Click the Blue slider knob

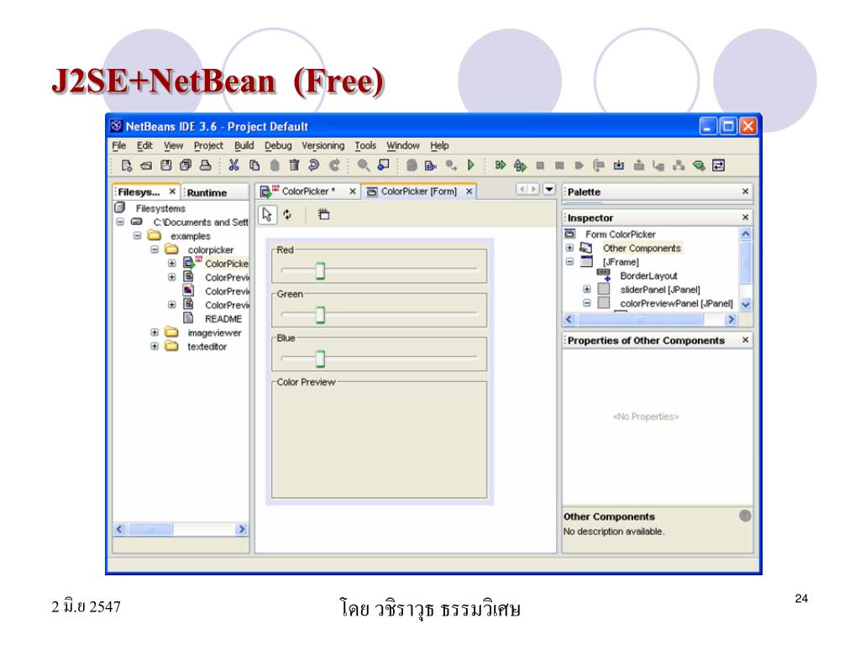pyautogui.click(x=320, y=359)
